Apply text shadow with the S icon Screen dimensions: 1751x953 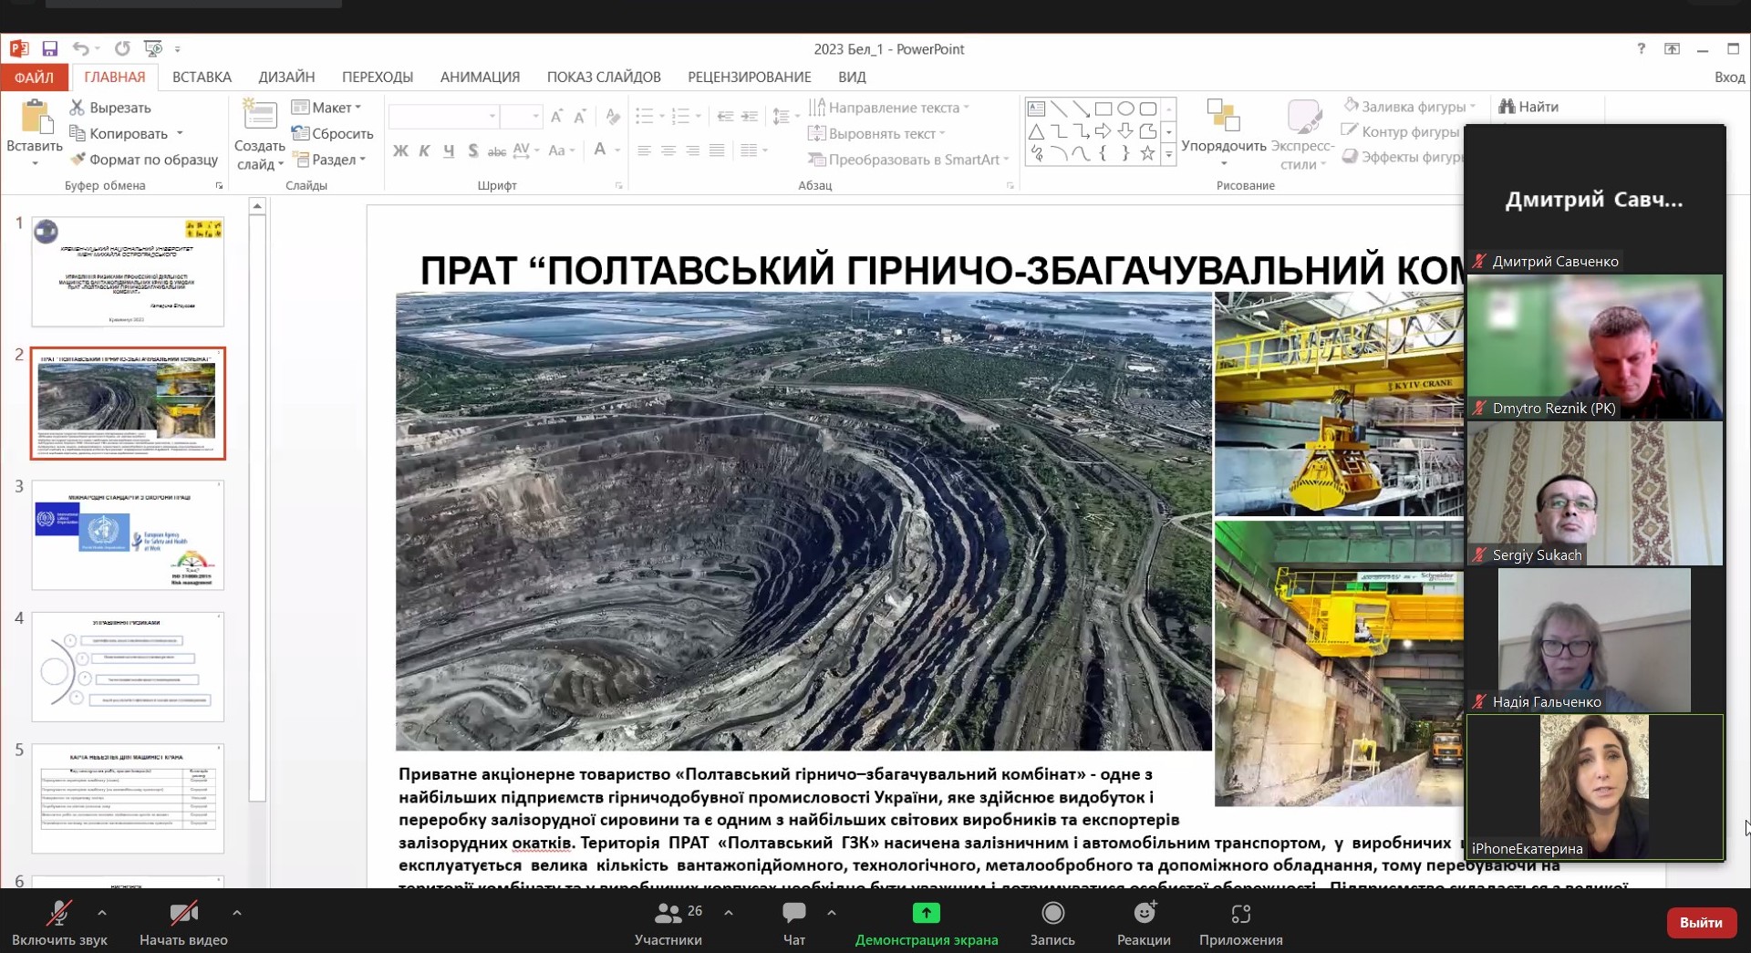(x=472, y=150)
